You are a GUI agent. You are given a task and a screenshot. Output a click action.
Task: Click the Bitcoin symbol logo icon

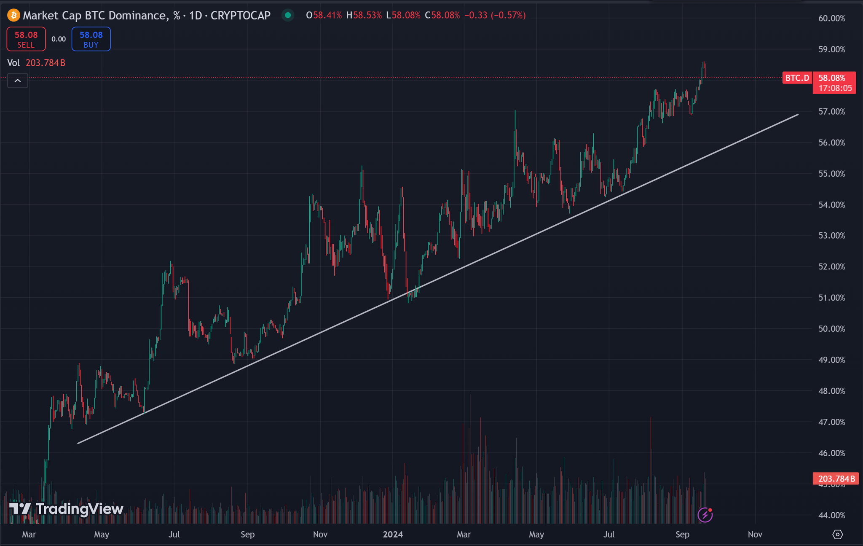pyautogui.click(x=14, y=16)
